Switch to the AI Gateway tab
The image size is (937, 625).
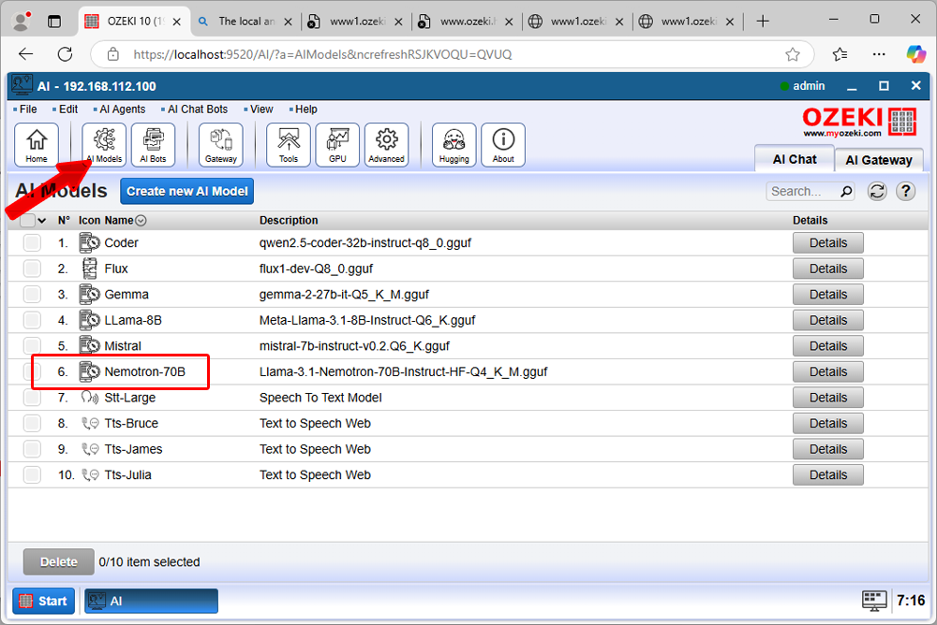[x=878, y=160]
